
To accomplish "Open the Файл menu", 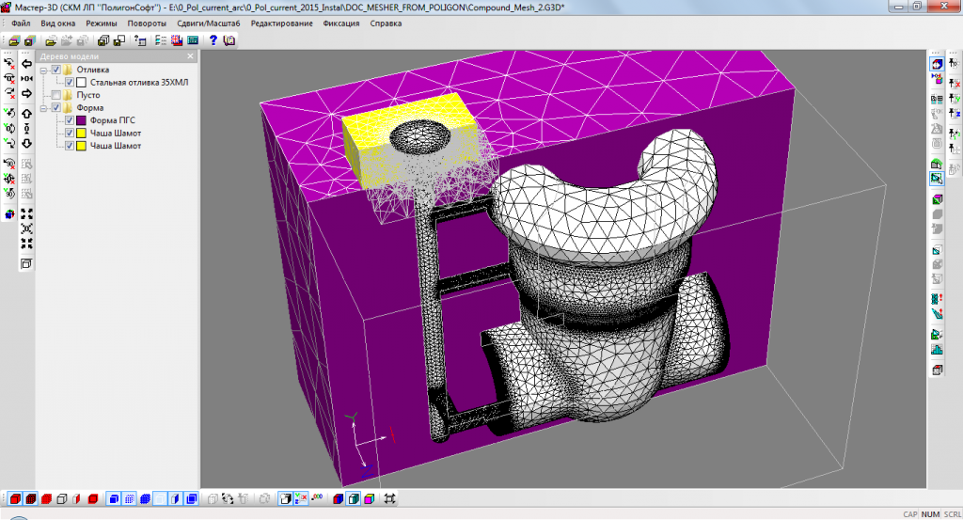I will pyautogui.click(x=21, y=23).
